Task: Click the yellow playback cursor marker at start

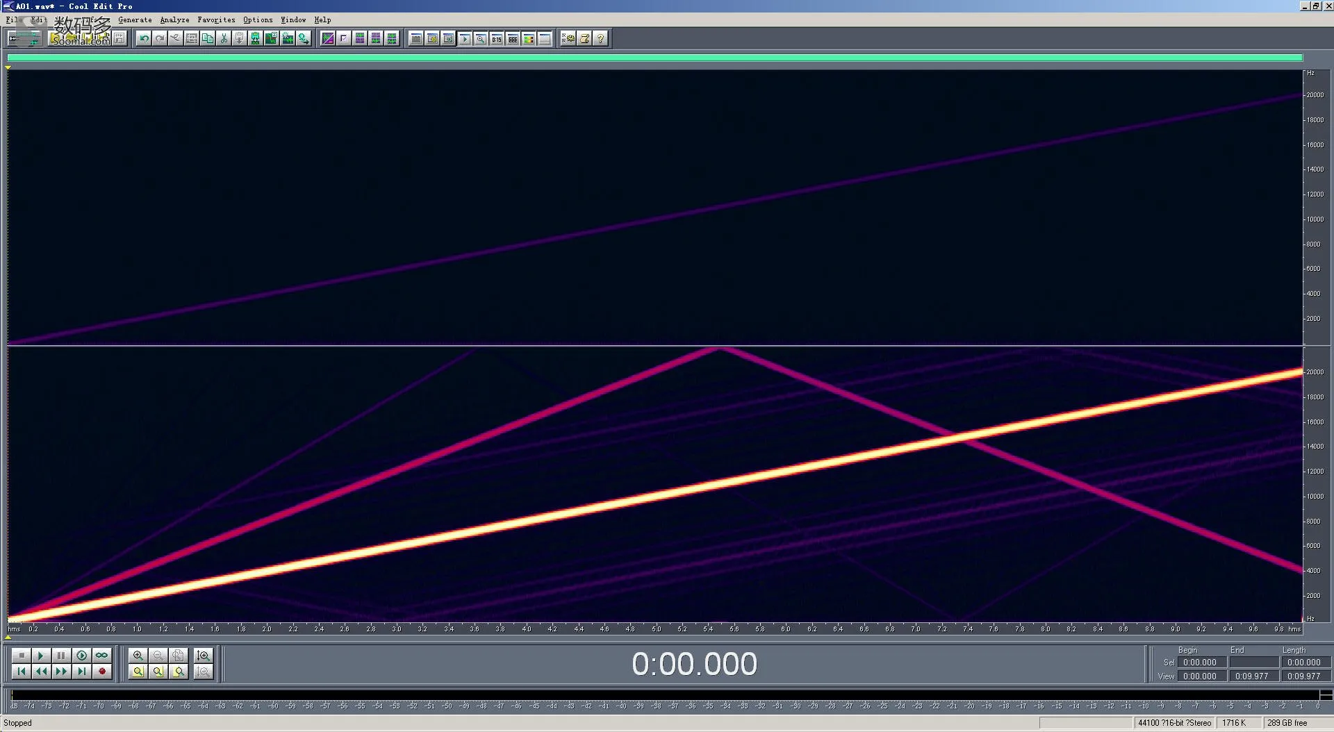Action: (x=8, y=67)
